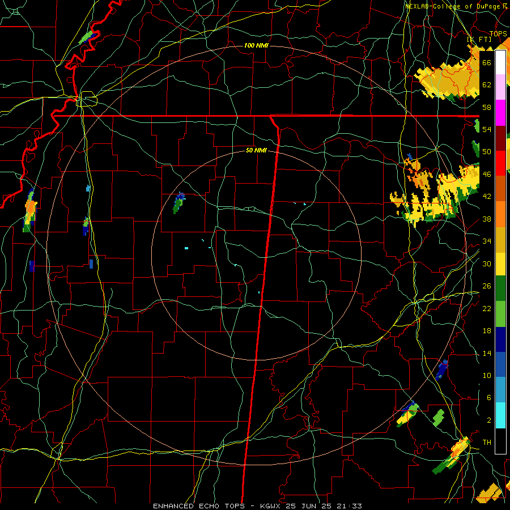510x510 pixels.
Task: Select the legend value 10
Action: tap(487, 376)
